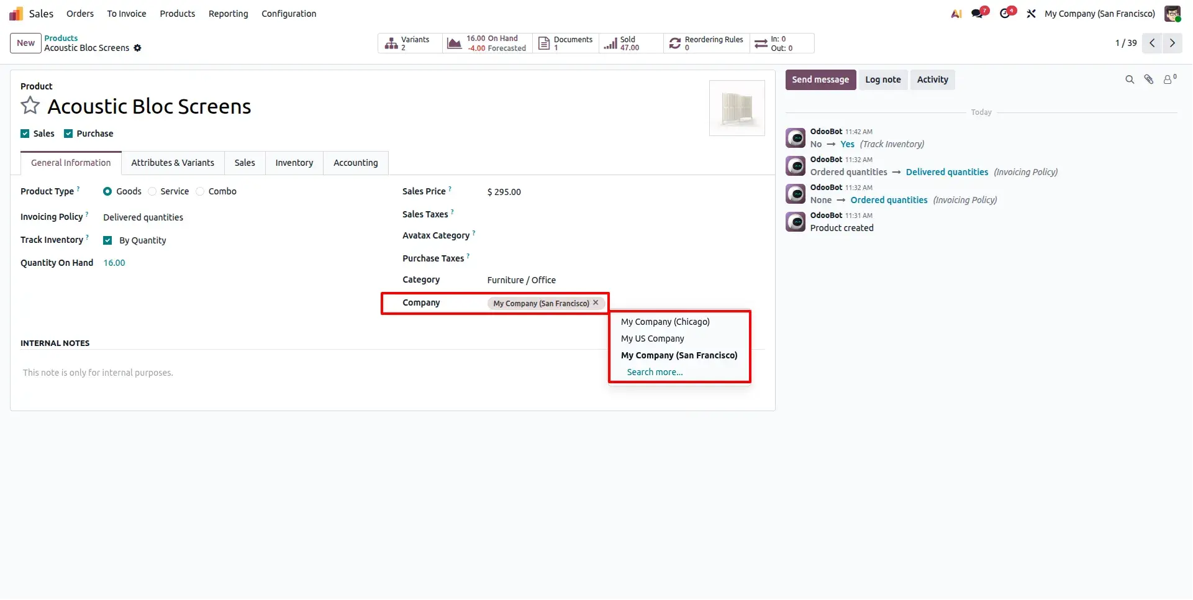
Task: Open Reordering Rules smart button
Action: (707, 43)
